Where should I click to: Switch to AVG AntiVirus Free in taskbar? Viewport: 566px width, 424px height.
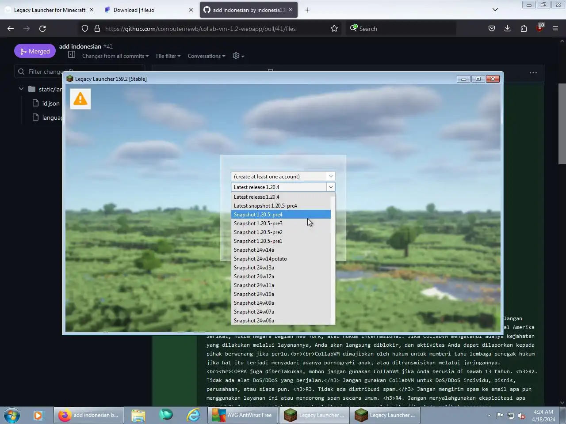tap(242, 415)
